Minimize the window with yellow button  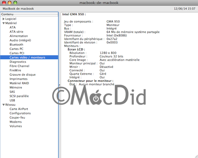pyautogui.click(x=10, y=2)
